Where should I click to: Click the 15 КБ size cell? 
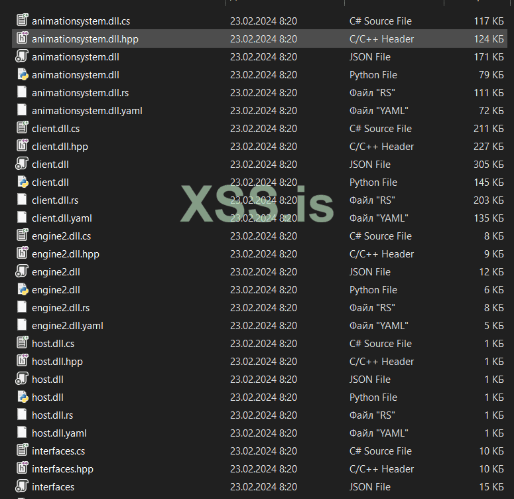491,487
